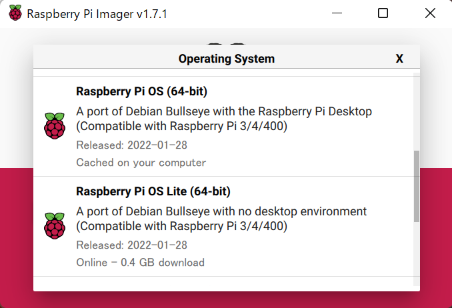Select the Raspberry Pi OS Lite (64-bit) title
Viewport: 452px width, 308px height.
pyautogui.click(x=153, y=191)
